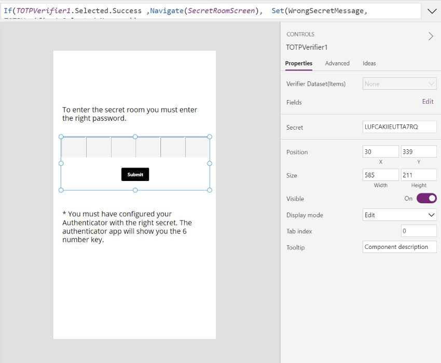Collapse the Controls pane arrow
Image resolution: width=441 pixels, height=363 pixels.
[431, 36]
